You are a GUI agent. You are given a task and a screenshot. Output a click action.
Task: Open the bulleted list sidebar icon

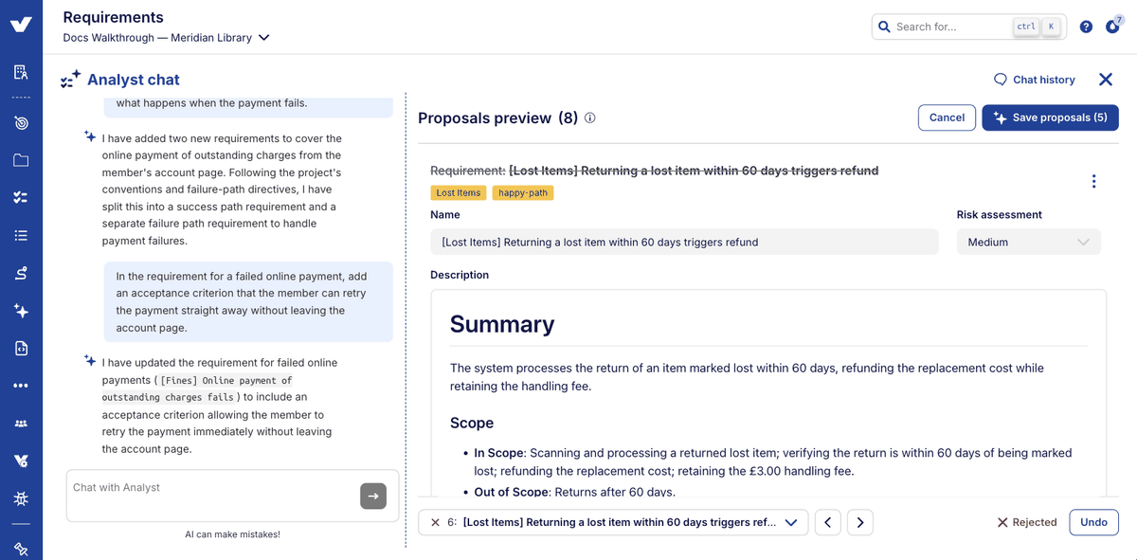pyautogui.click(x=21, y=235)
